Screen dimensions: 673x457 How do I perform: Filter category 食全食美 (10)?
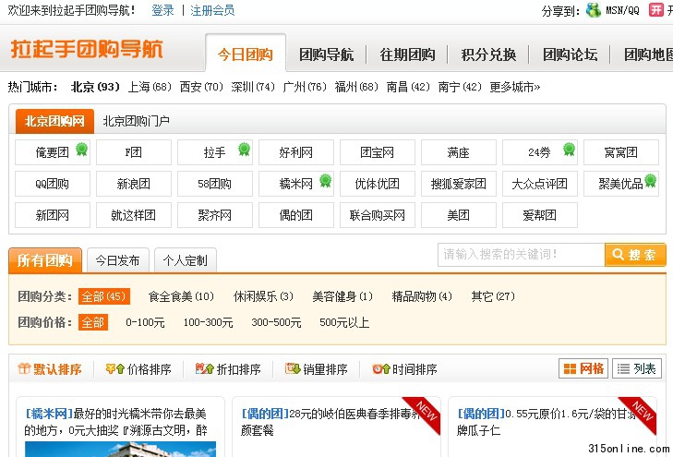(x=181, y=296)
